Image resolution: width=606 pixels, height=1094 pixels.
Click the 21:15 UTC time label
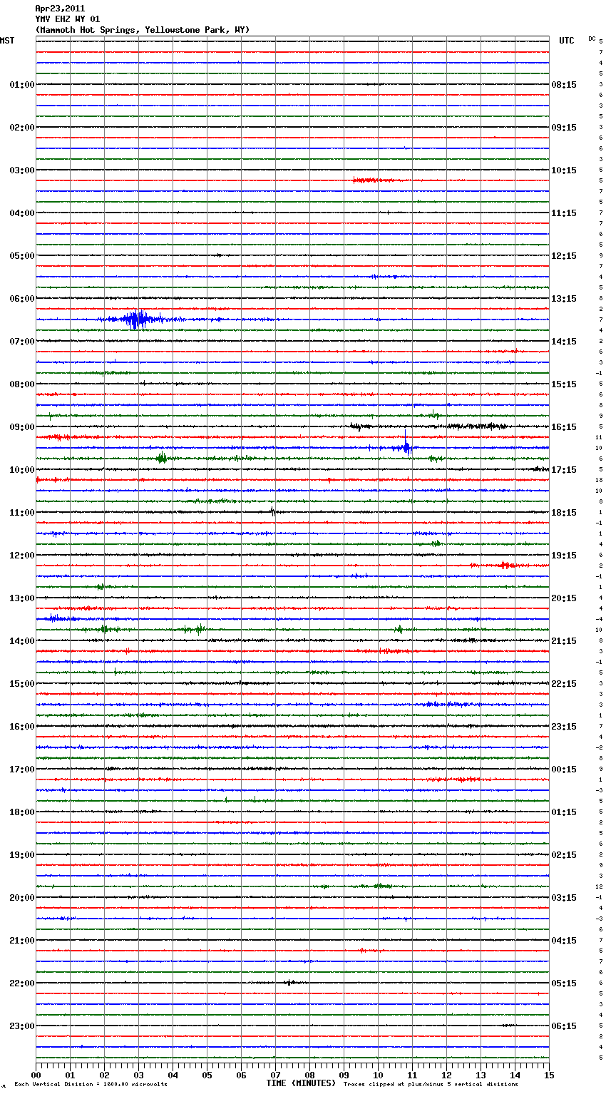click(564, 641)
